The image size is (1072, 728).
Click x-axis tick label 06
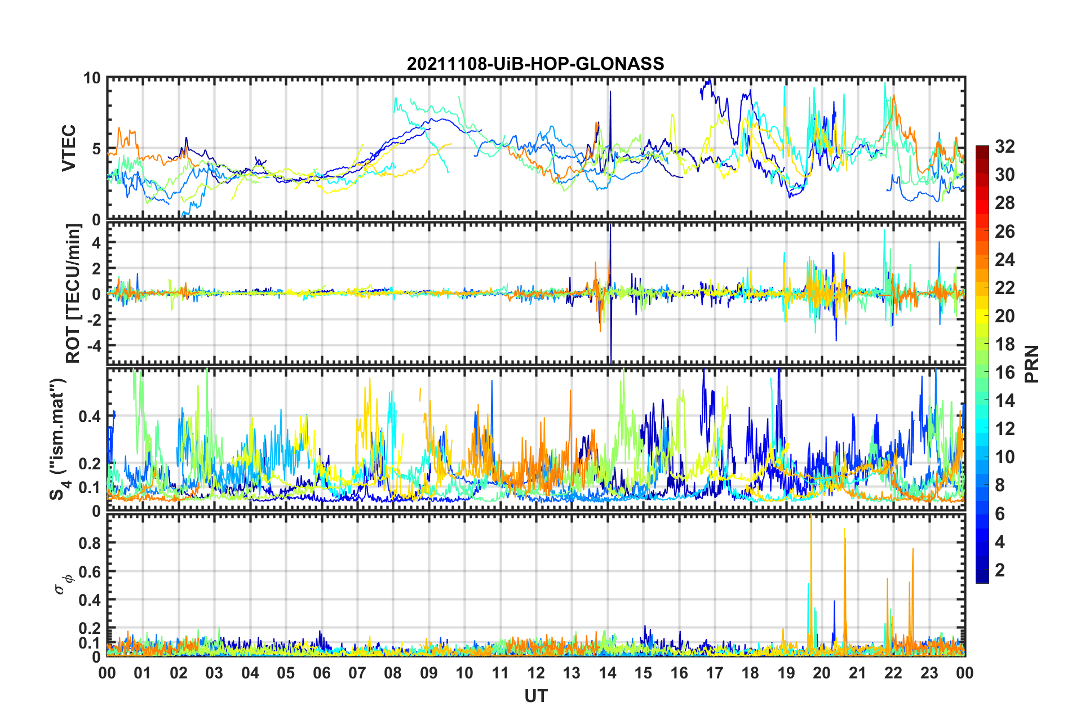321,673
